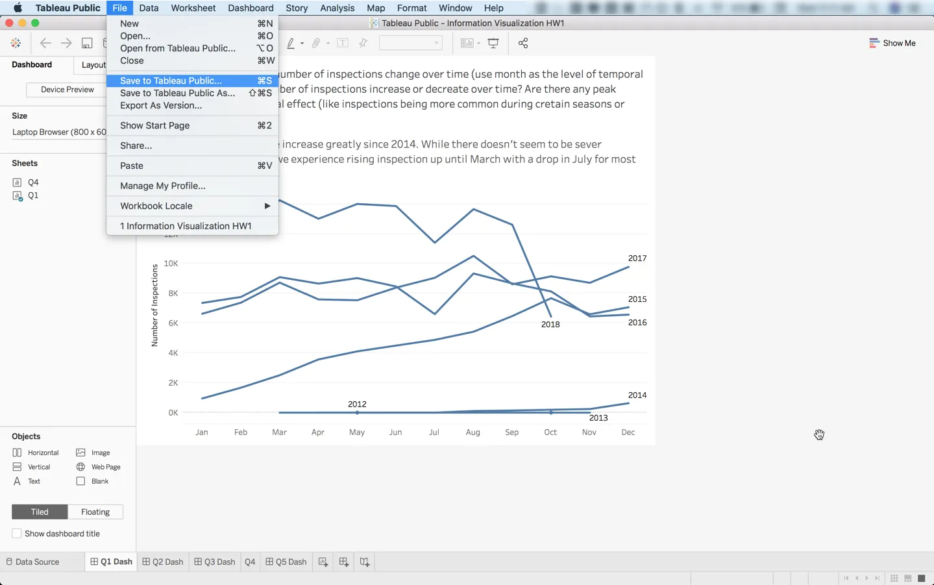The width and height of the screenshot is (934, 585).
Task: Select the Text object
Action: pyautogui.click(x=26, y=481)
